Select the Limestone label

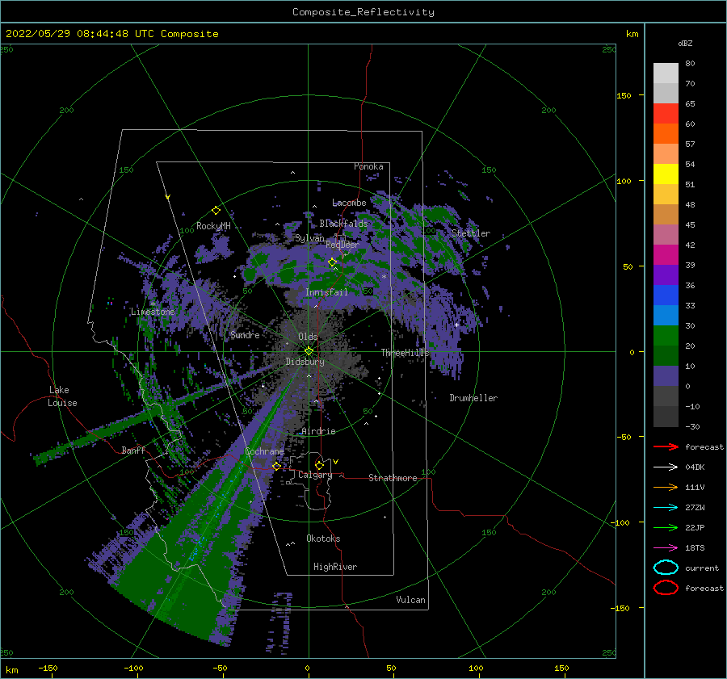click(x=153, y=312)
